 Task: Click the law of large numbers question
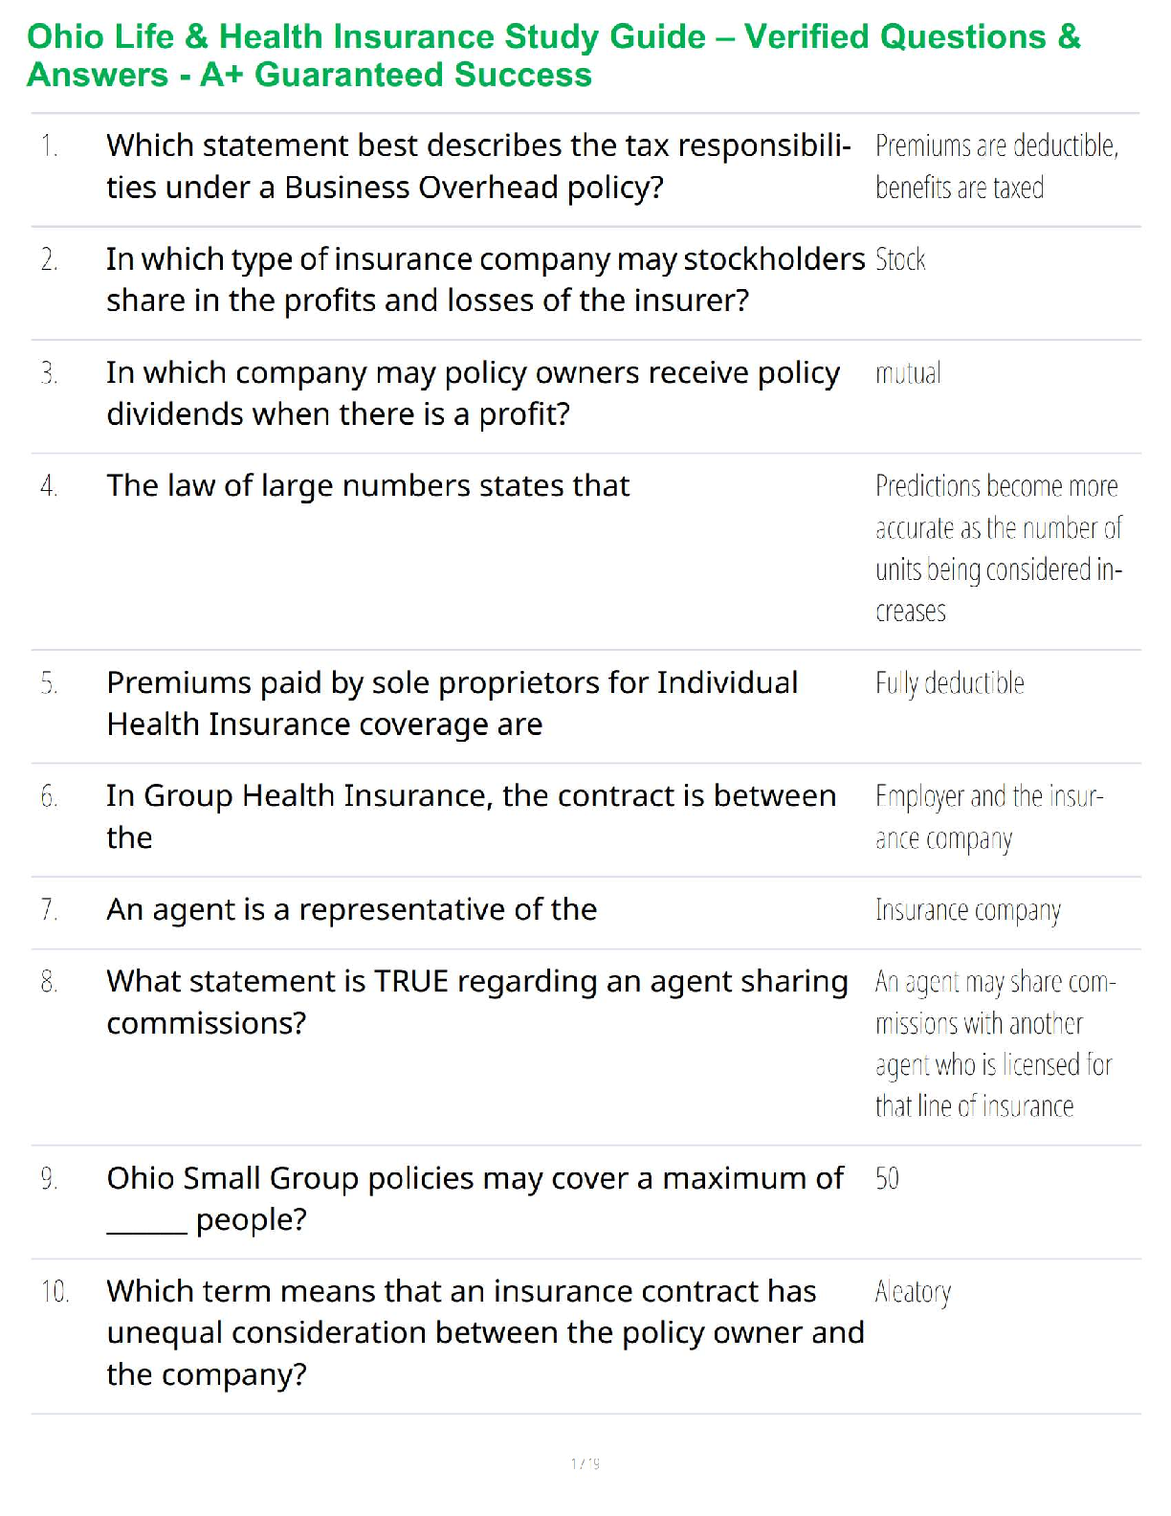[x=368, y=486]
